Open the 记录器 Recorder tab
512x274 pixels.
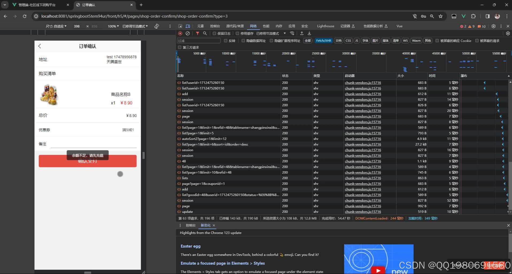click(x=347, y=26)
